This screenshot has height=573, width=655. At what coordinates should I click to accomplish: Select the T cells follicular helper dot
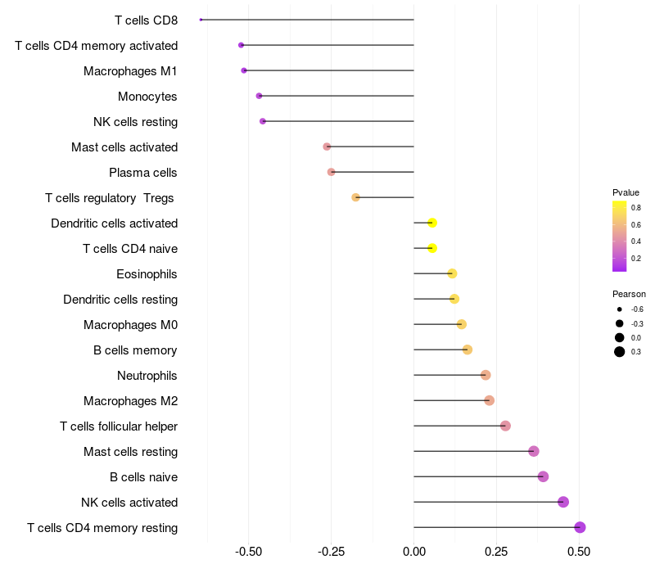505,426
